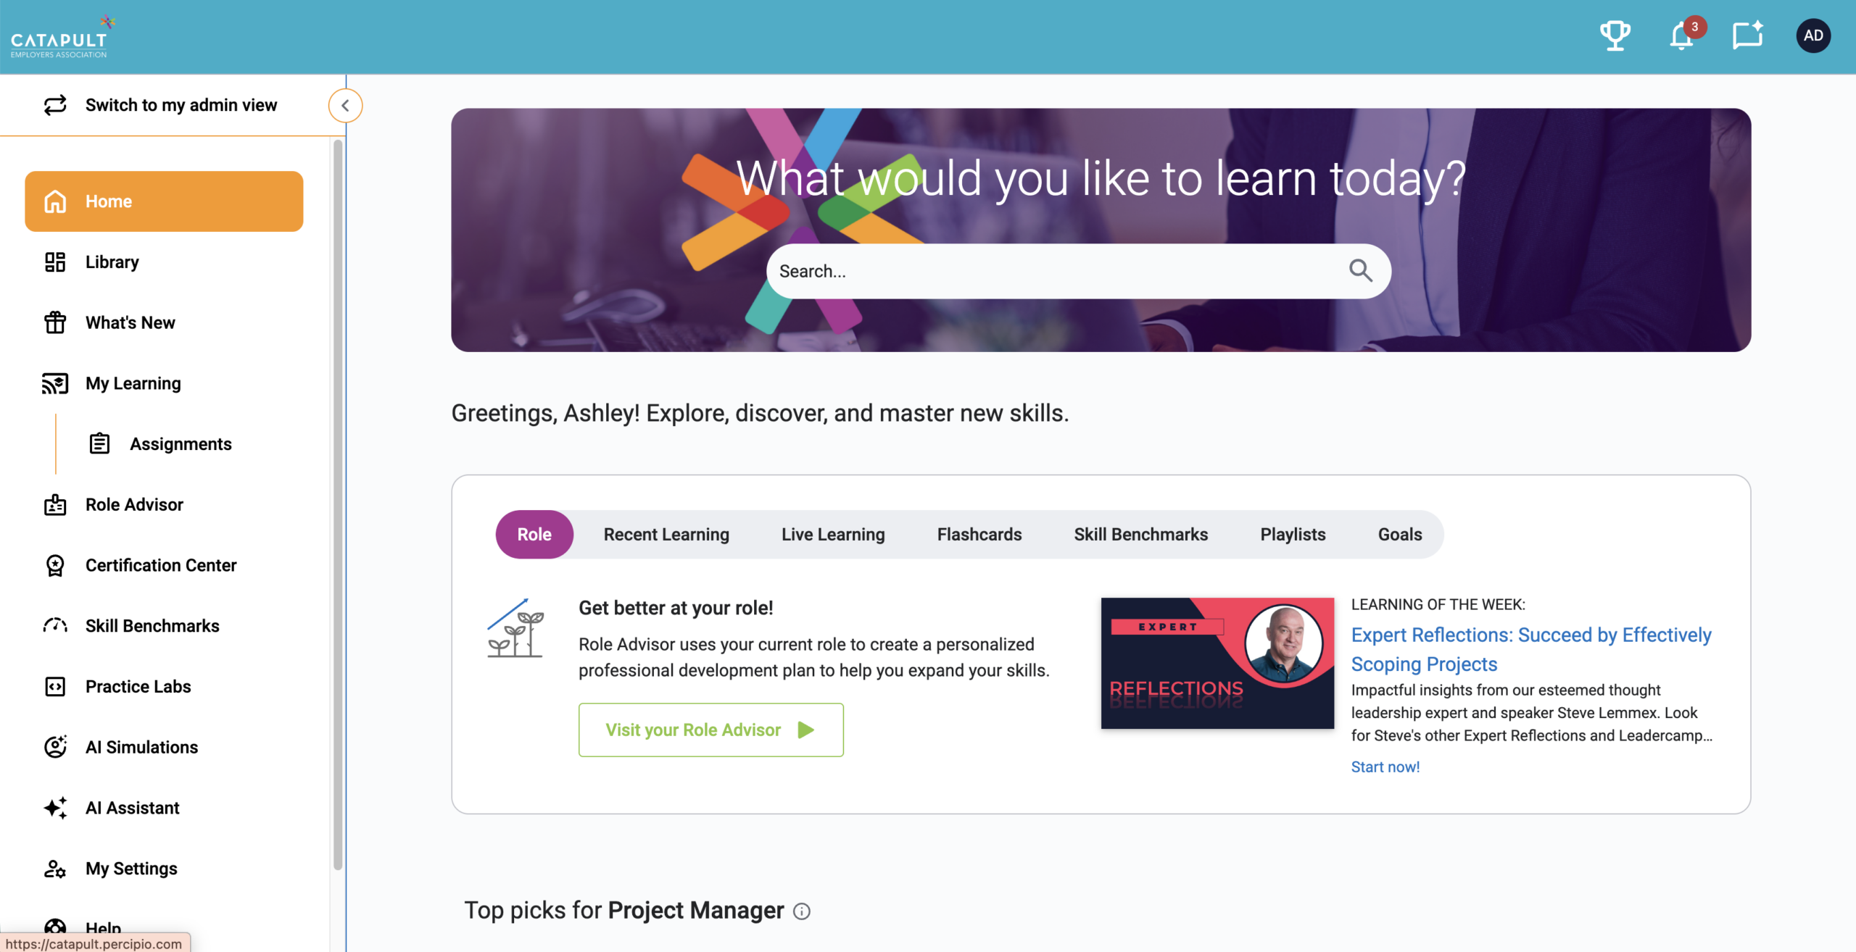Image resolution: width=1856 pixels, height=952 pixels.
Task: Open the achievements trophy icon
Action: [1615, 36]
